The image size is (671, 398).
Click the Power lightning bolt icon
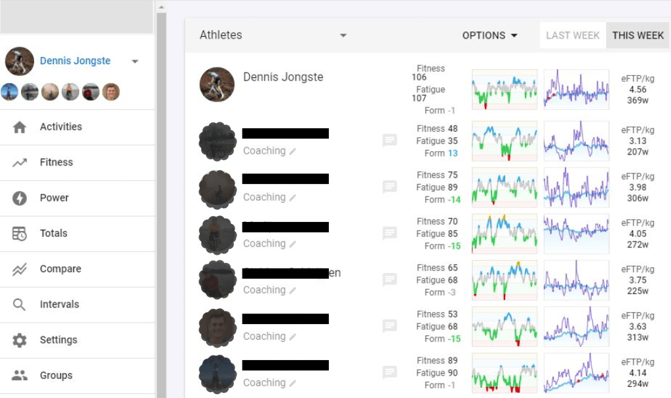[x=20, y=198]
